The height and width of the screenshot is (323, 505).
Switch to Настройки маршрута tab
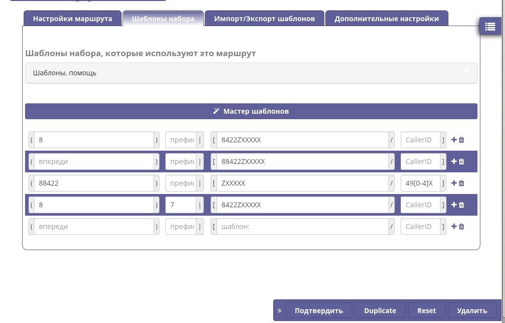coord(72,19)
